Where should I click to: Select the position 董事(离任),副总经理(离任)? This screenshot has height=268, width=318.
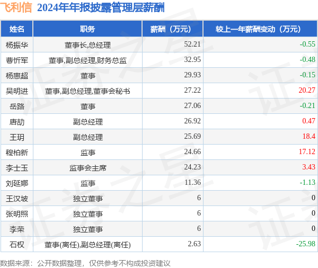(87, 245)
